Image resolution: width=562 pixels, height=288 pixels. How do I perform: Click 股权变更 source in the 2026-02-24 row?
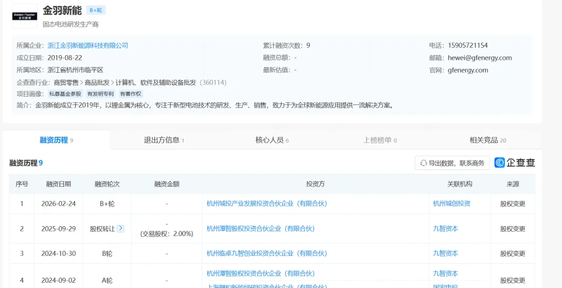[x=513, y=203]
